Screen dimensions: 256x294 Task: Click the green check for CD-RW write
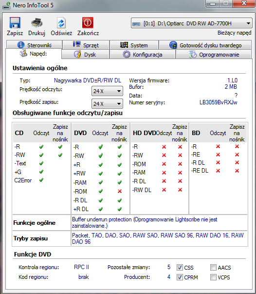60,155
